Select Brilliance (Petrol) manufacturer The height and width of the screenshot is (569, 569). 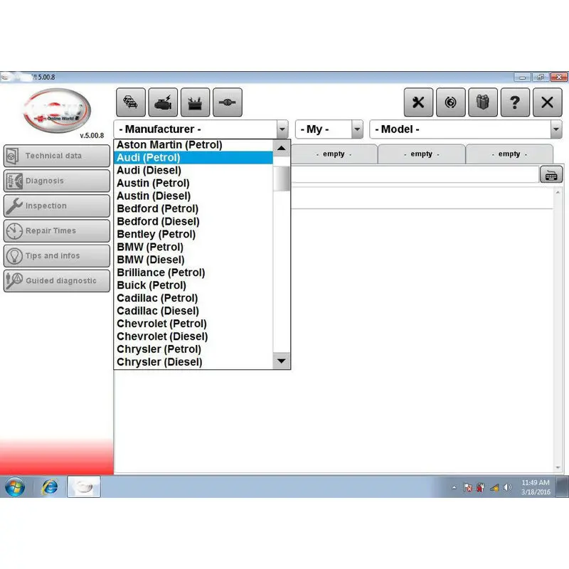(193, 272)
